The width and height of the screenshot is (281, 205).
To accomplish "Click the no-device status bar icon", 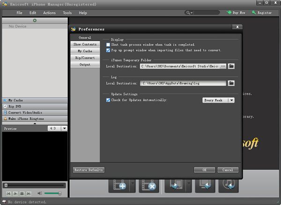I will pyautogui.click(x=4, y=202).
